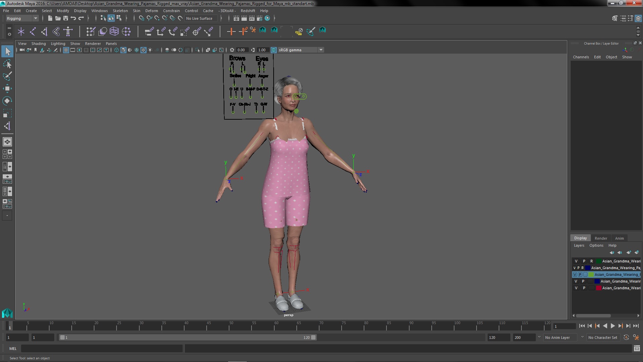Image resolution: width=643 pixels, height=362 pixels.
Task: Toggle R reference box of green layer
Action: (592, 261)
